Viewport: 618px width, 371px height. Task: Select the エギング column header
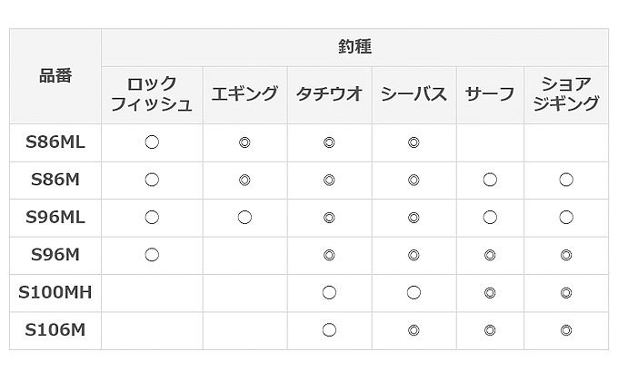[244, 95]
